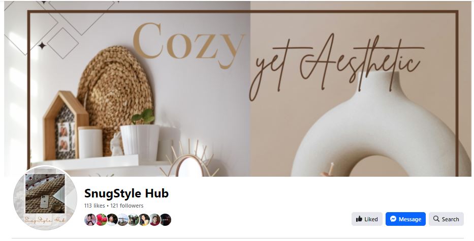Click the SnugStyle Hub page name
The height and width of the screenshot is (241, 474).
(127, 193)
